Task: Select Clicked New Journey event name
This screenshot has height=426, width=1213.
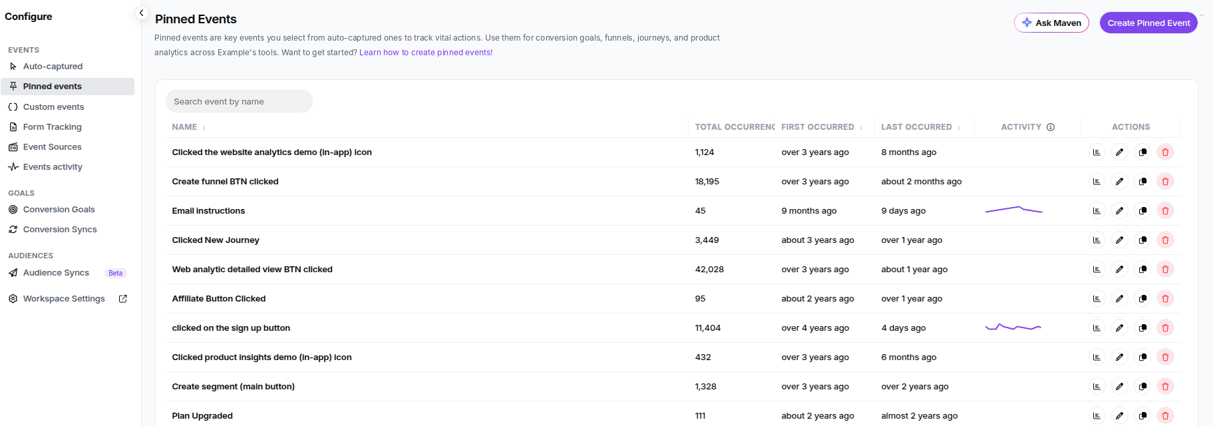Action: point(216,240)
